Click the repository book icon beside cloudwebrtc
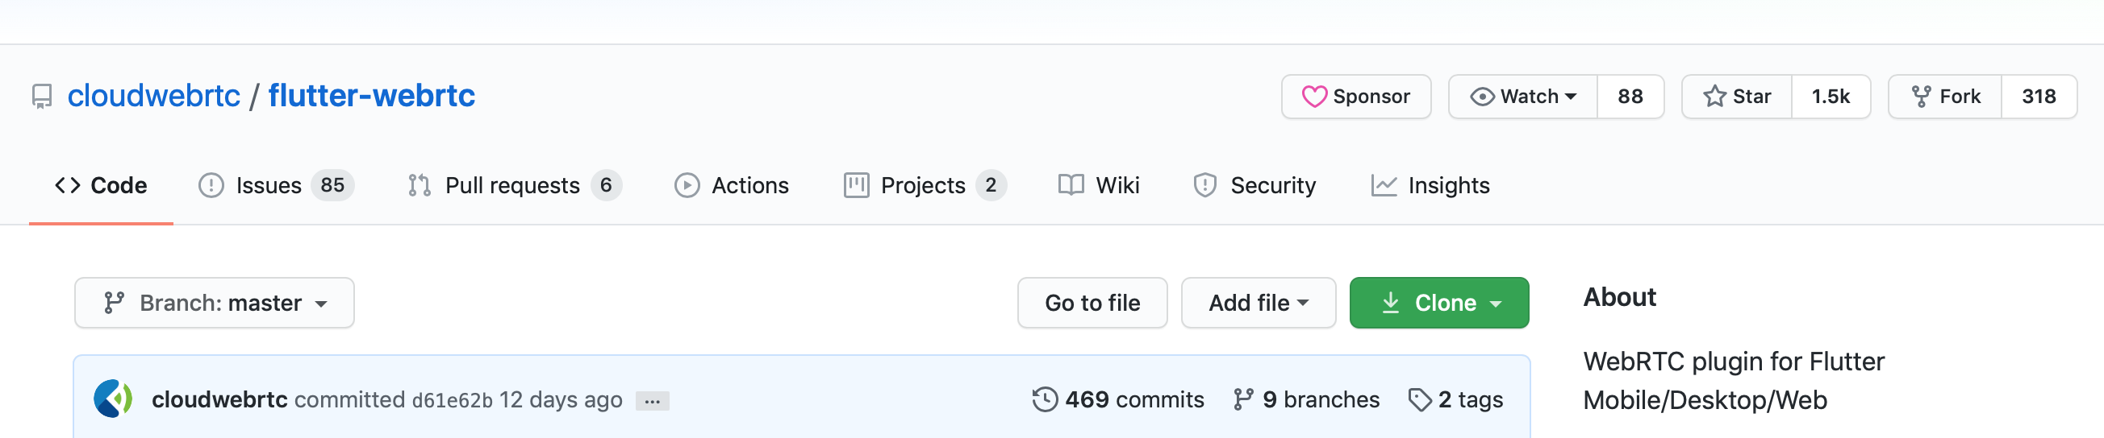The height and width of the screenshot is (438, 2104). coord(42,97)
